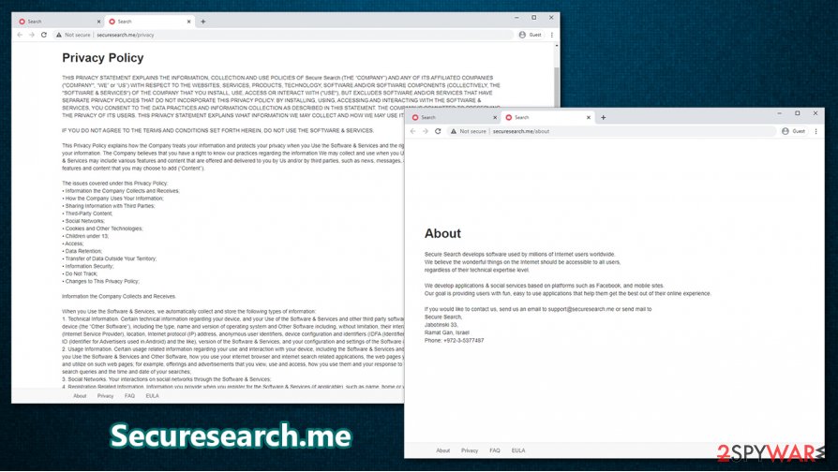838x472 pixels.
Task: Click list item 'Information Security;'
Action: pyautogui.click(x=88, y=266)
